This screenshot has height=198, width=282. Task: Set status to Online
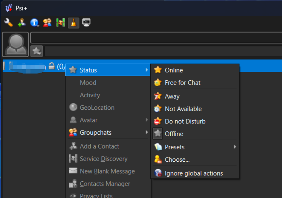click(x=174, y=70)
